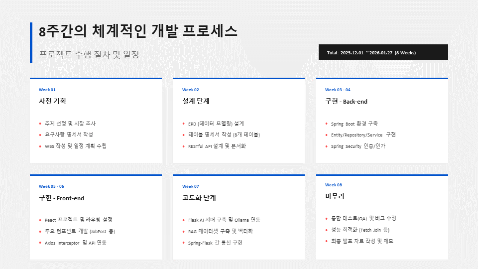The height and width of the screenshot is (269, 478).
Task: Select the slide title '8주간의 체계적인 개발 프로세스'
Action: (138, 31)
